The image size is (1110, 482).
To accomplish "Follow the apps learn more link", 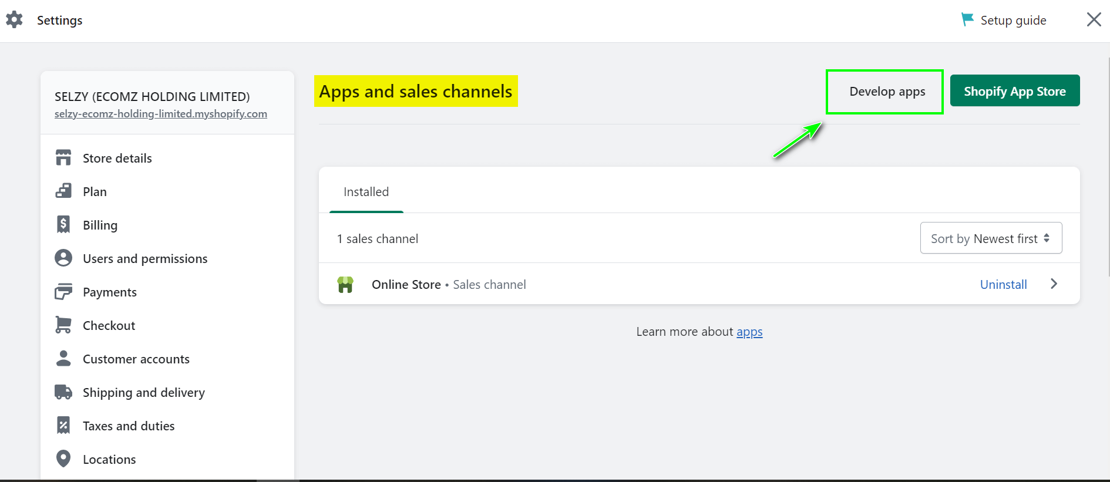I will 749,332.
